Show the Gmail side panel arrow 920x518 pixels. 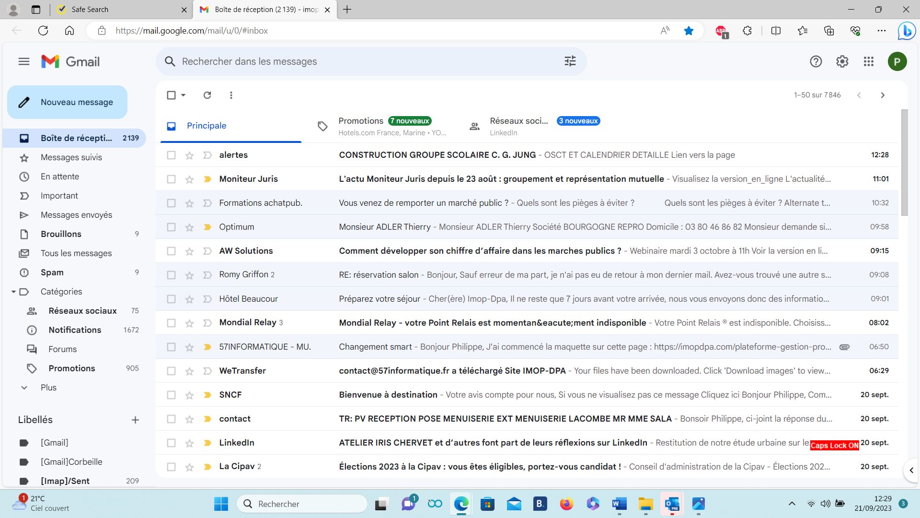pos(911,471)
